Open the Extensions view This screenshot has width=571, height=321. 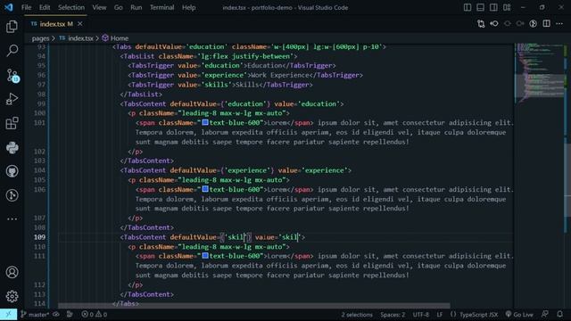point(12,123)
